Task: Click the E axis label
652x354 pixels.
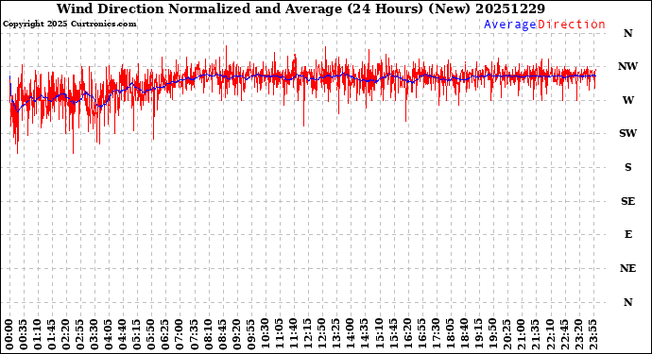Action: 627,235
